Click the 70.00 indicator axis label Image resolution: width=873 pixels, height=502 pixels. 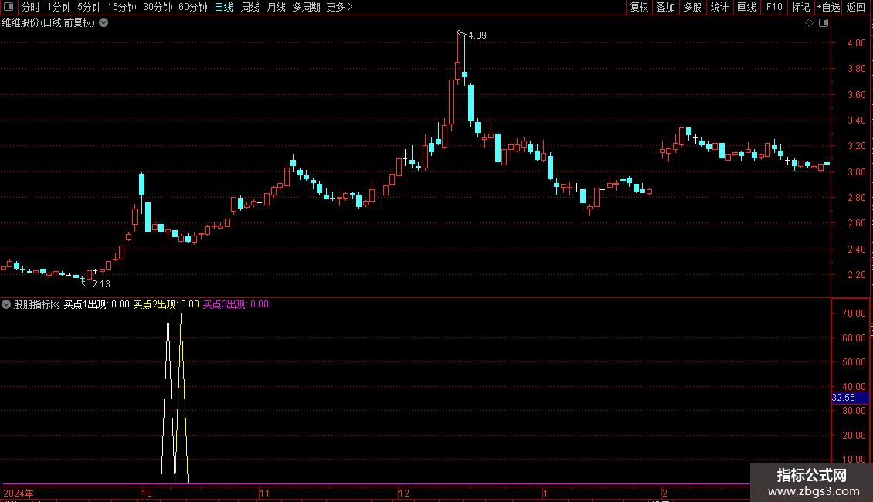853,314
